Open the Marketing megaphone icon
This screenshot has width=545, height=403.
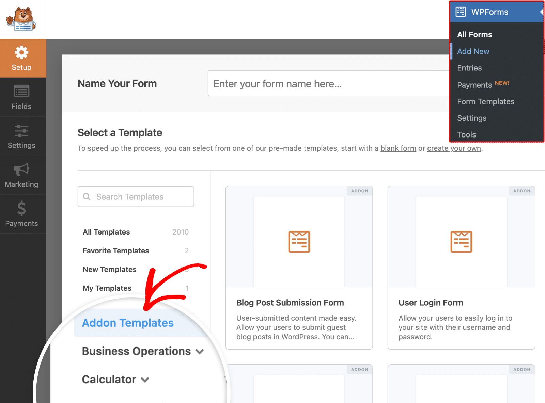[21, 169]
